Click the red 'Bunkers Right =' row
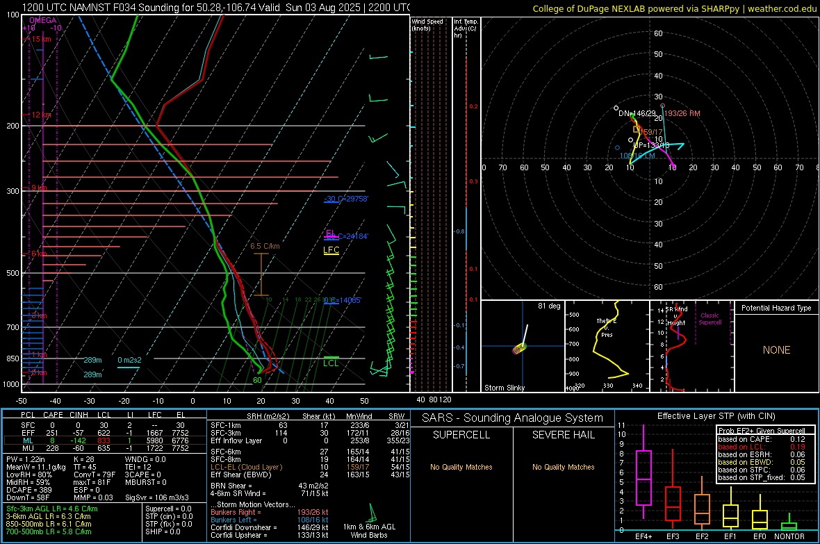 [270, 512]
